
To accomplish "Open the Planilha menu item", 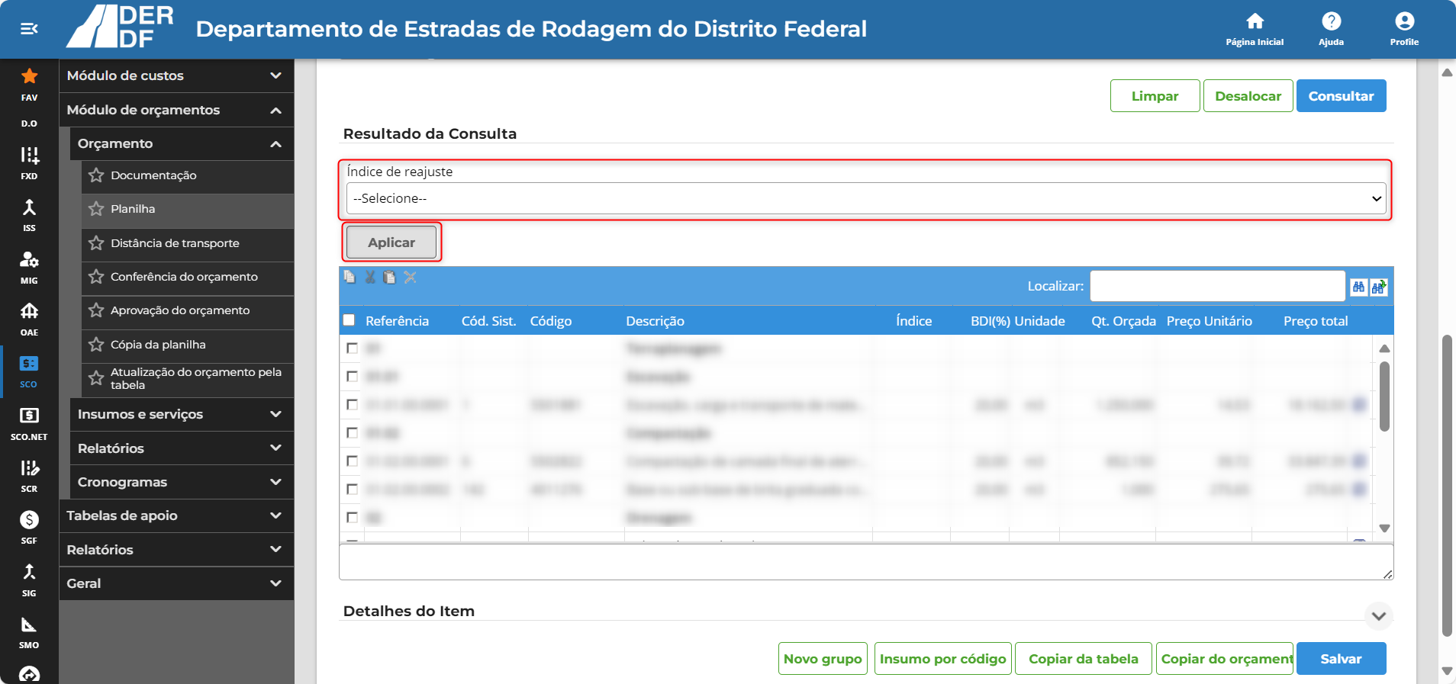I will (188, 209).
